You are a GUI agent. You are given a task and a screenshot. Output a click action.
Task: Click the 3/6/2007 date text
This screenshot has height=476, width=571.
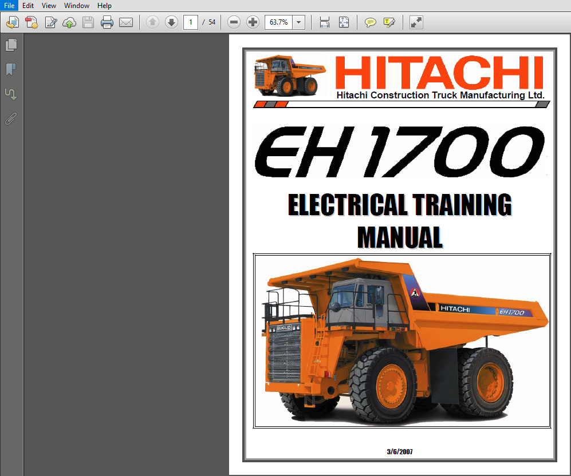click(400, 451)
